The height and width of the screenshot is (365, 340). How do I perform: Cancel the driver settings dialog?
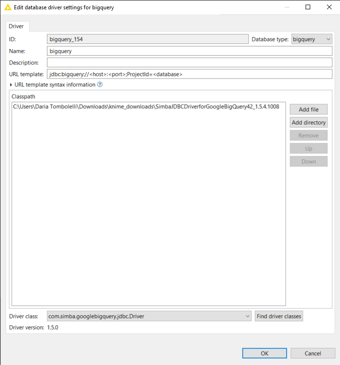[x=313, y=353]
